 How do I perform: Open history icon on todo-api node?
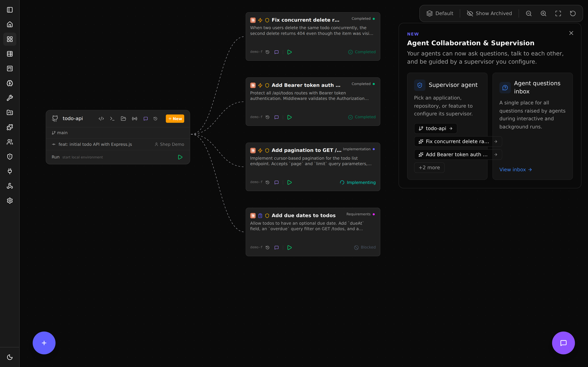(155, 119)
